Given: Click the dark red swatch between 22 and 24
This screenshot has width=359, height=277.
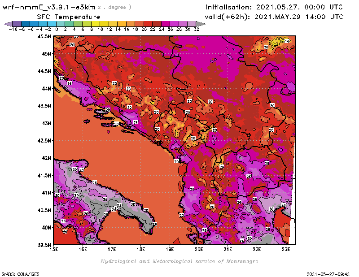Looking at the screenshot, I should click(157, 24).
